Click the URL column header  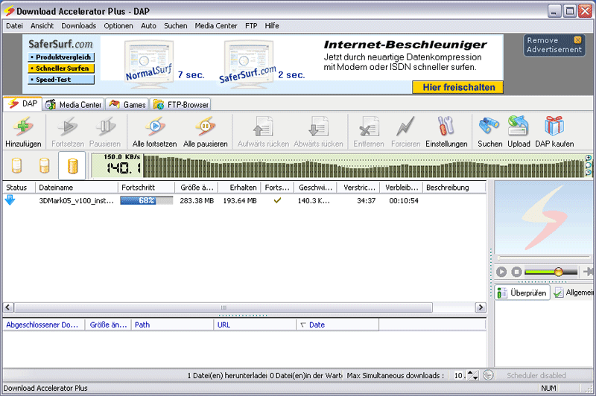[255, 325]
